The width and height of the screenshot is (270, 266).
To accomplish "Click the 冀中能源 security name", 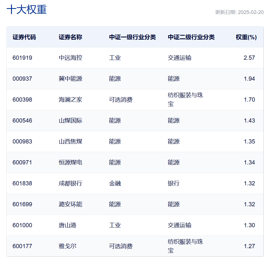I will tap(70, 79).
